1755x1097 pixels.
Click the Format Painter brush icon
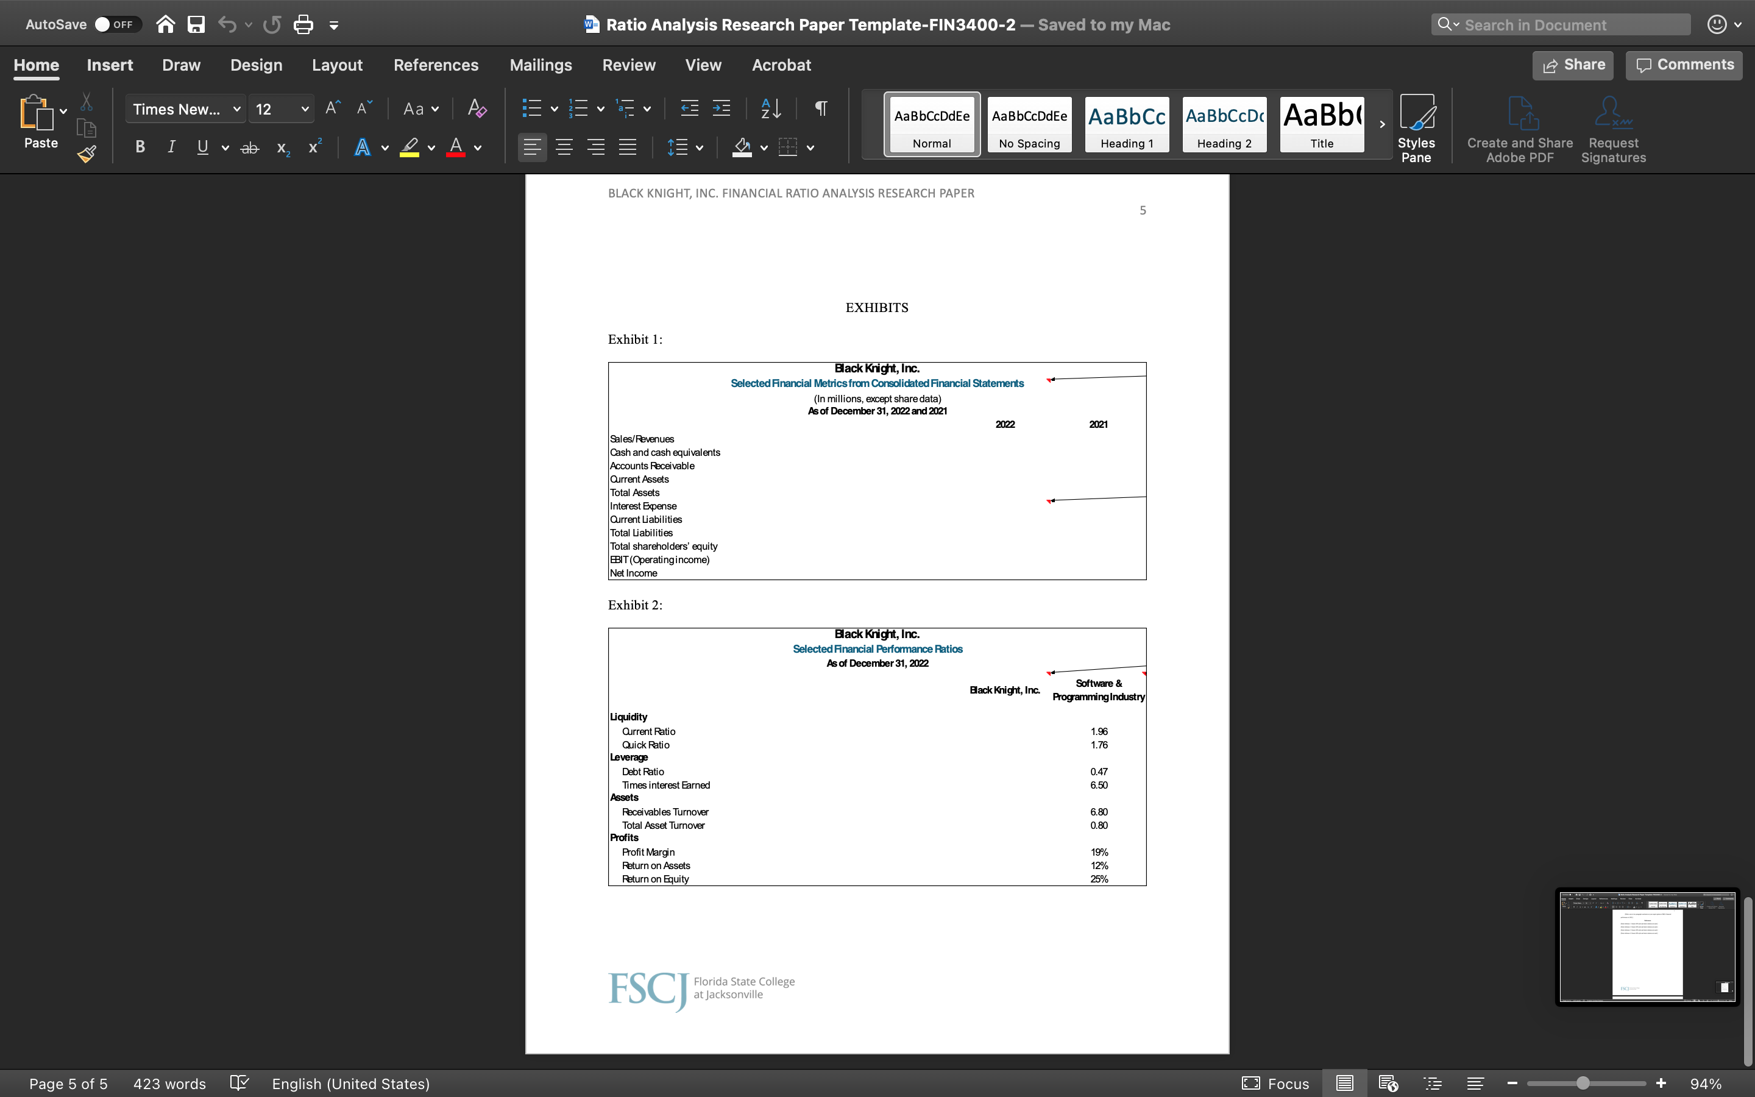(x=87, y=154)
